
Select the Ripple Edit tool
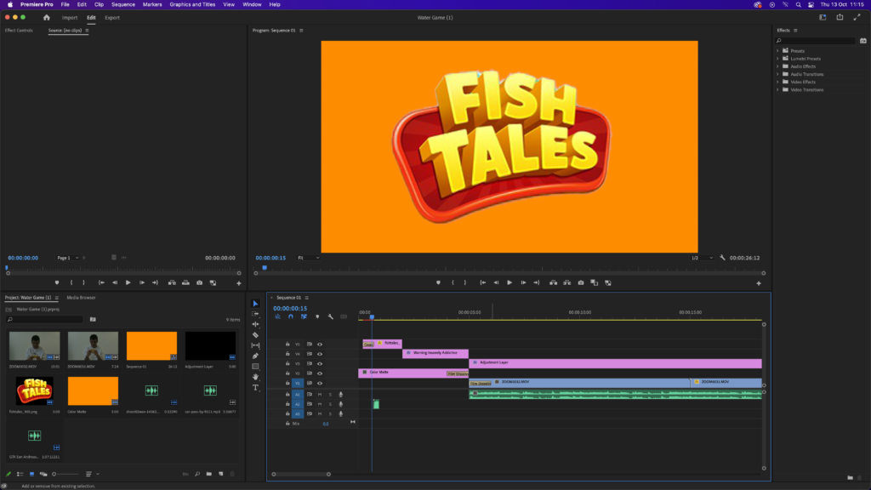(x=255, y=324)
